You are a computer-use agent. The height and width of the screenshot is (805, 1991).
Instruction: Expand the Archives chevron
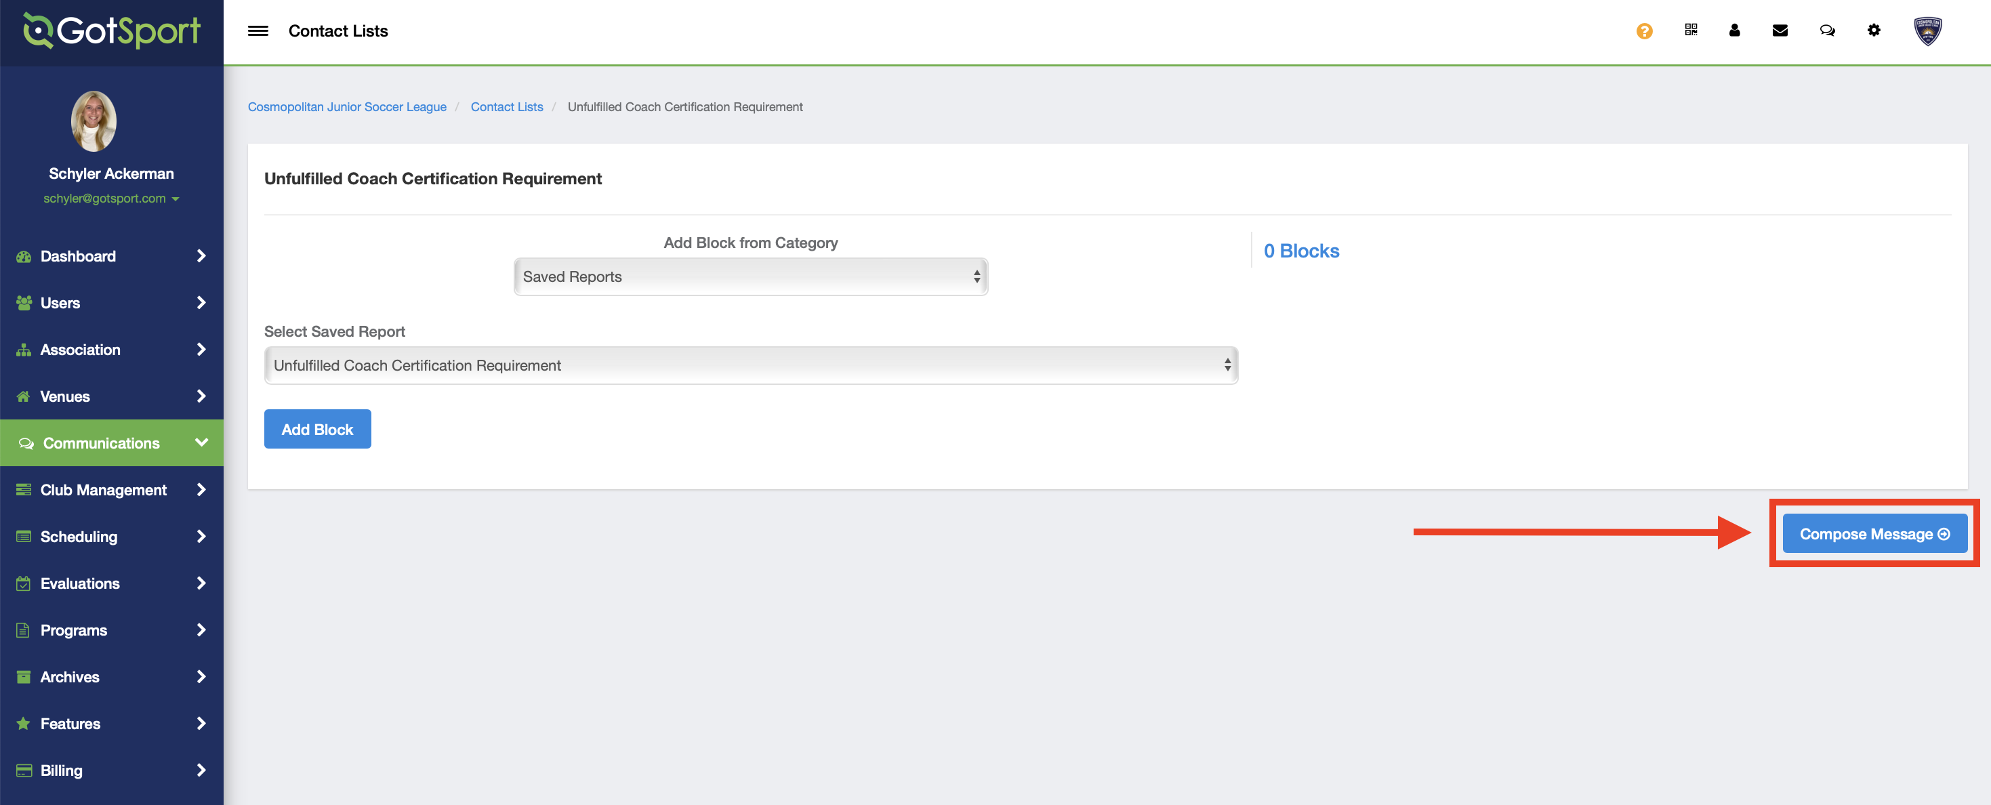pyautogui.click(x=201, y=677)
